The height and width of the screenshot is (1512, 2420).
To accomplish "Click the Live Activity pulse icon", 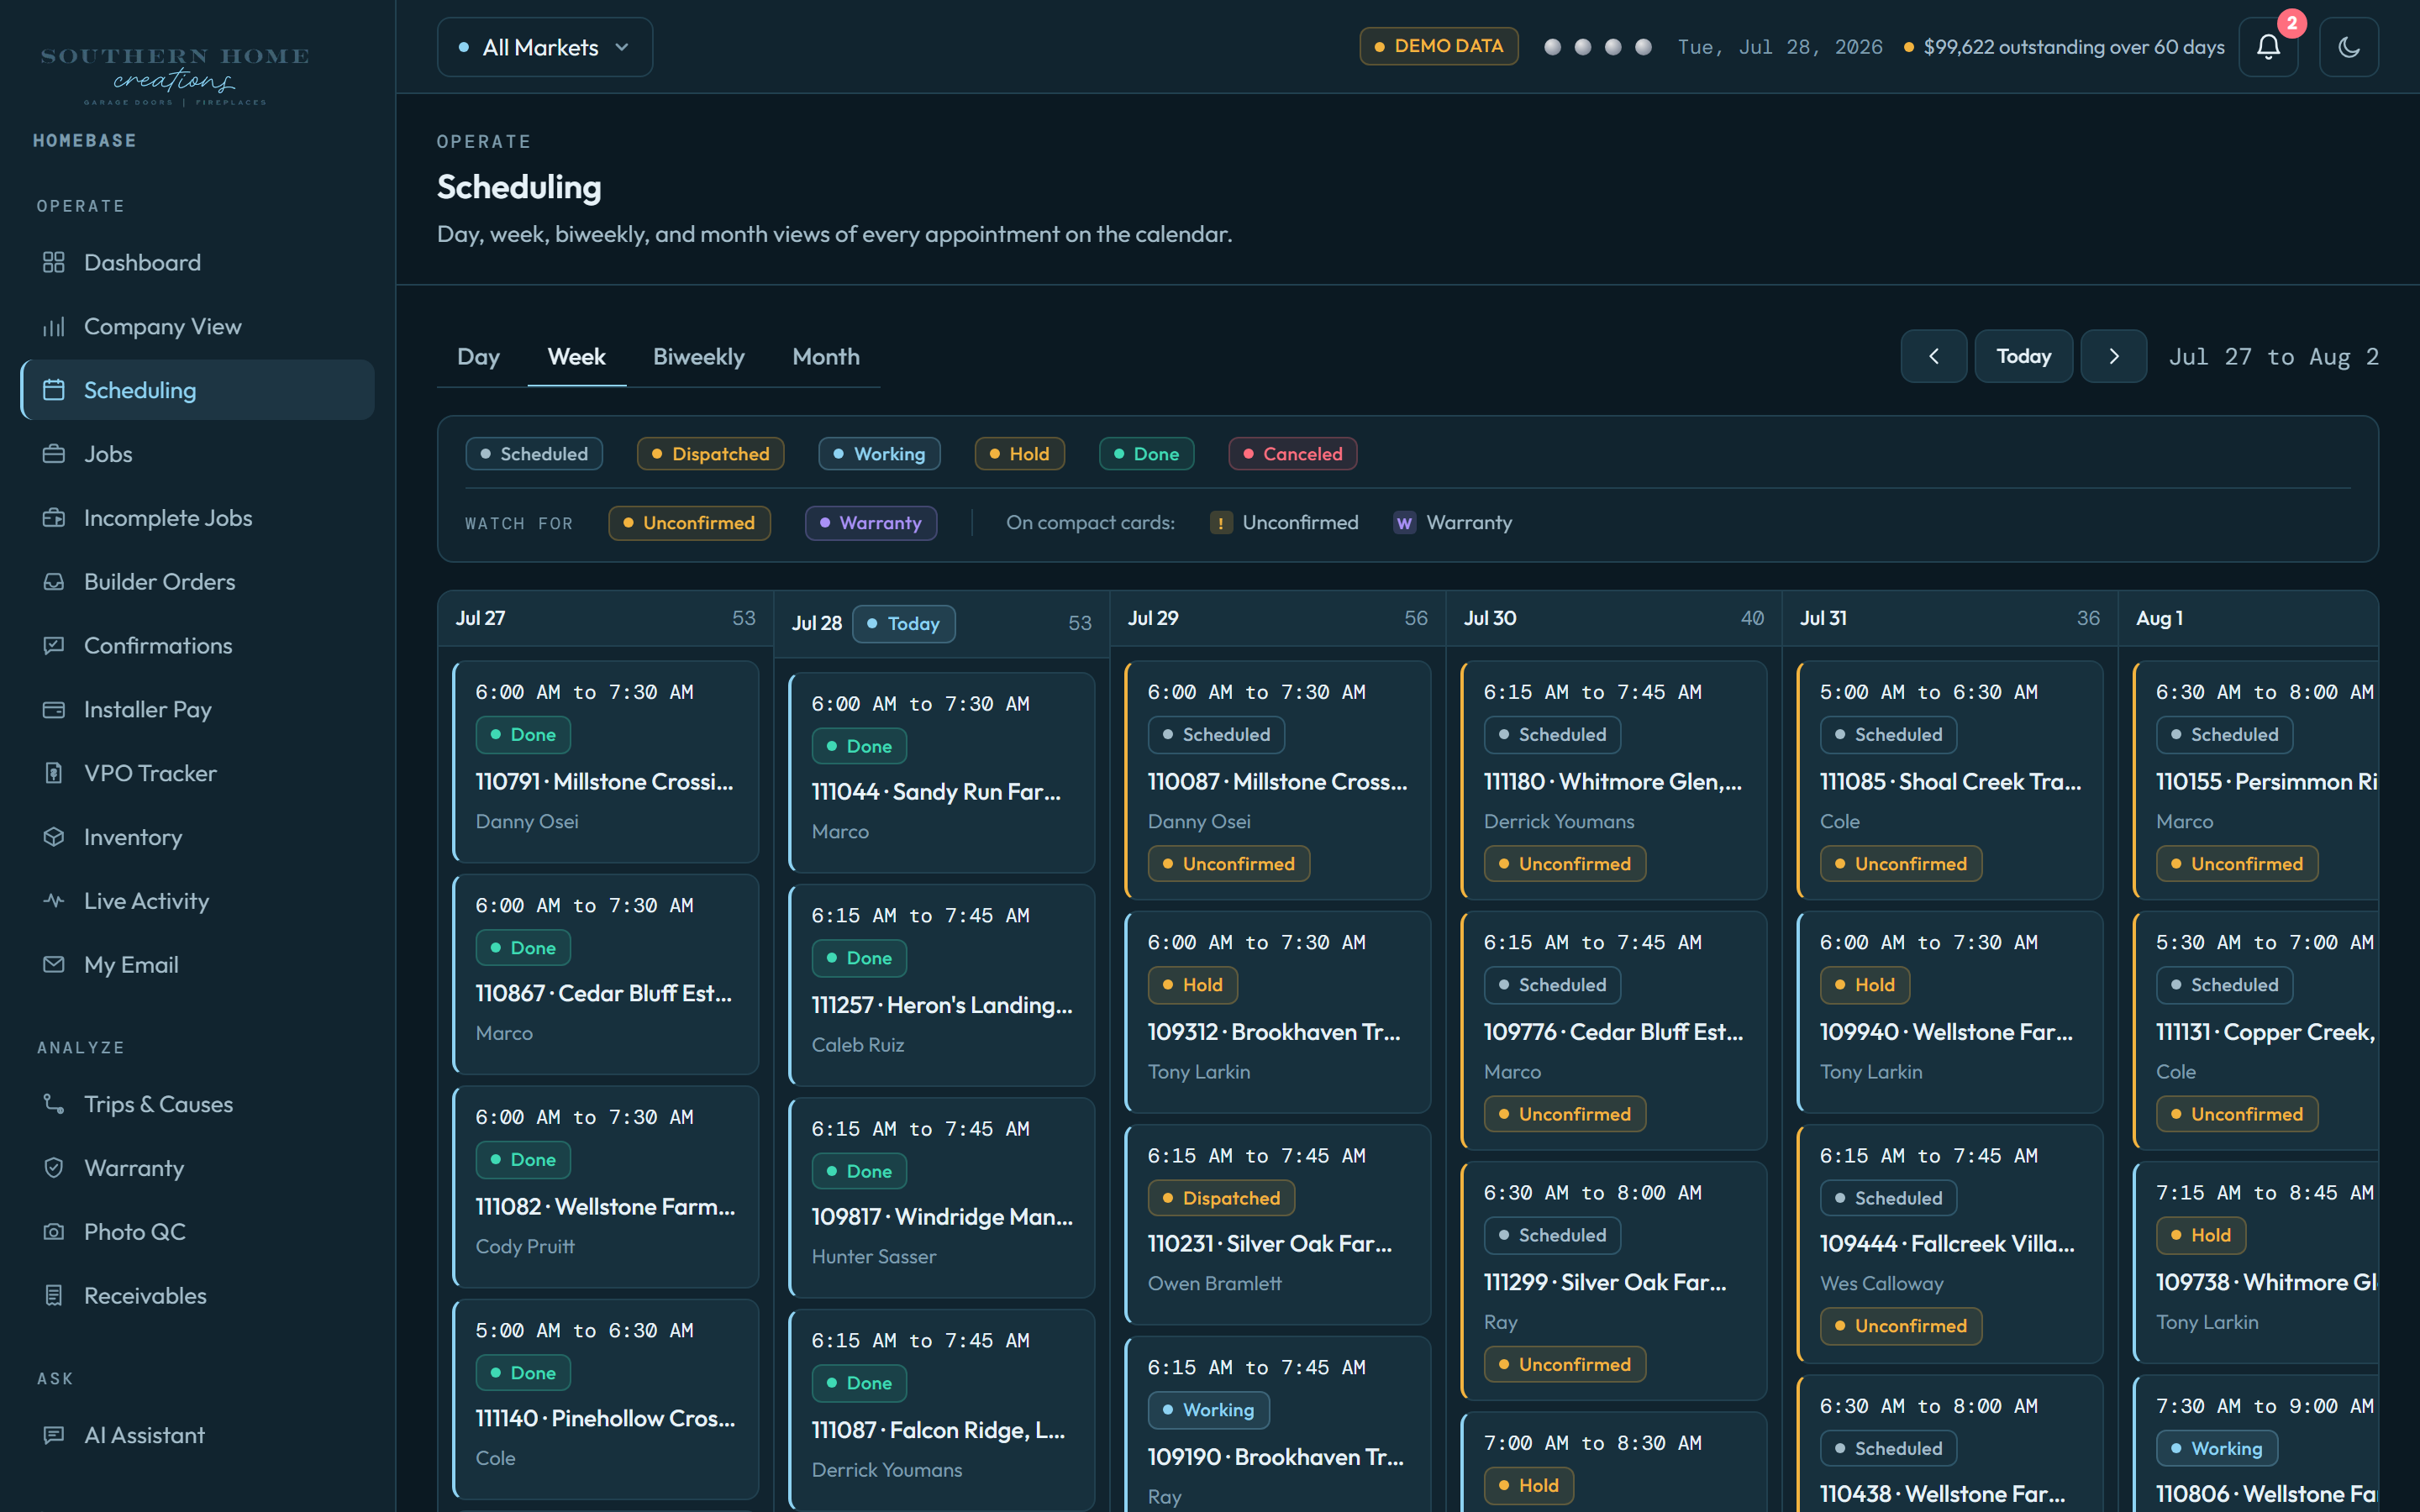I will click(54, 901).
